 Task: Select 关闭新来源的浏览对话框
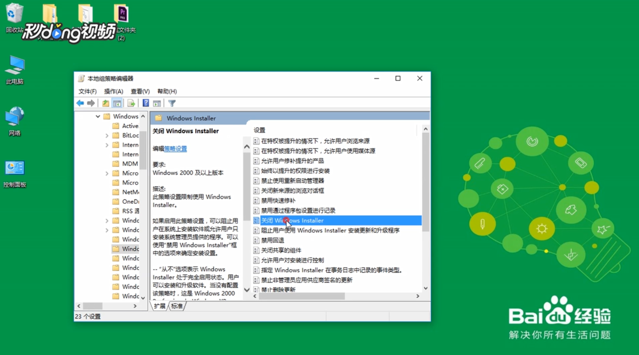[292, 191]
